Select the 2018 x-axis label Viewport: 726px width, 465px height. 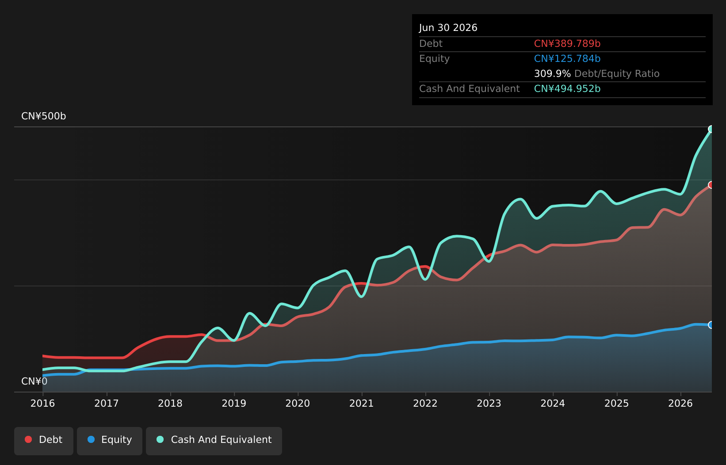(x=170, y=403)
